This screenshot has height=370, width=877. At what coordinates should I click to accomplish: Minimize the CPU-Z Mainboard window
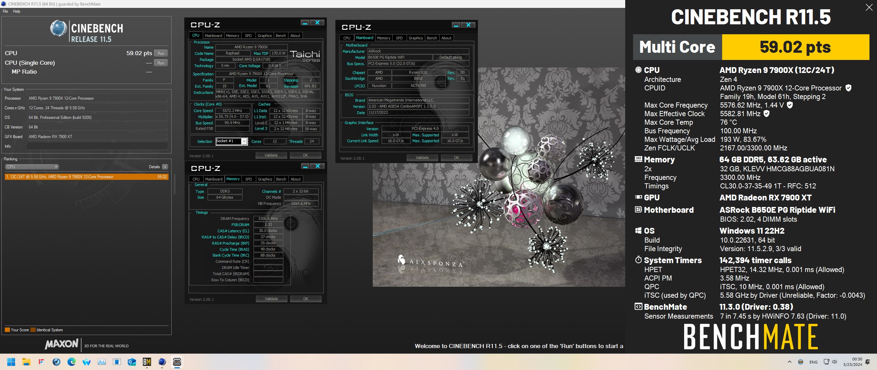coord(456,25)
